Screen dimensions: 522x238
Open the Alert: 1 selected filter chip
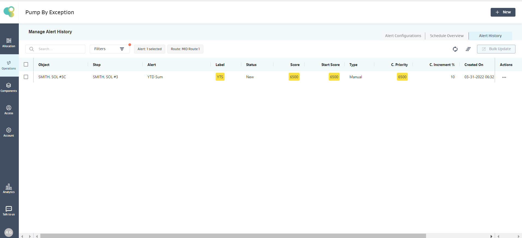point(149,49)
